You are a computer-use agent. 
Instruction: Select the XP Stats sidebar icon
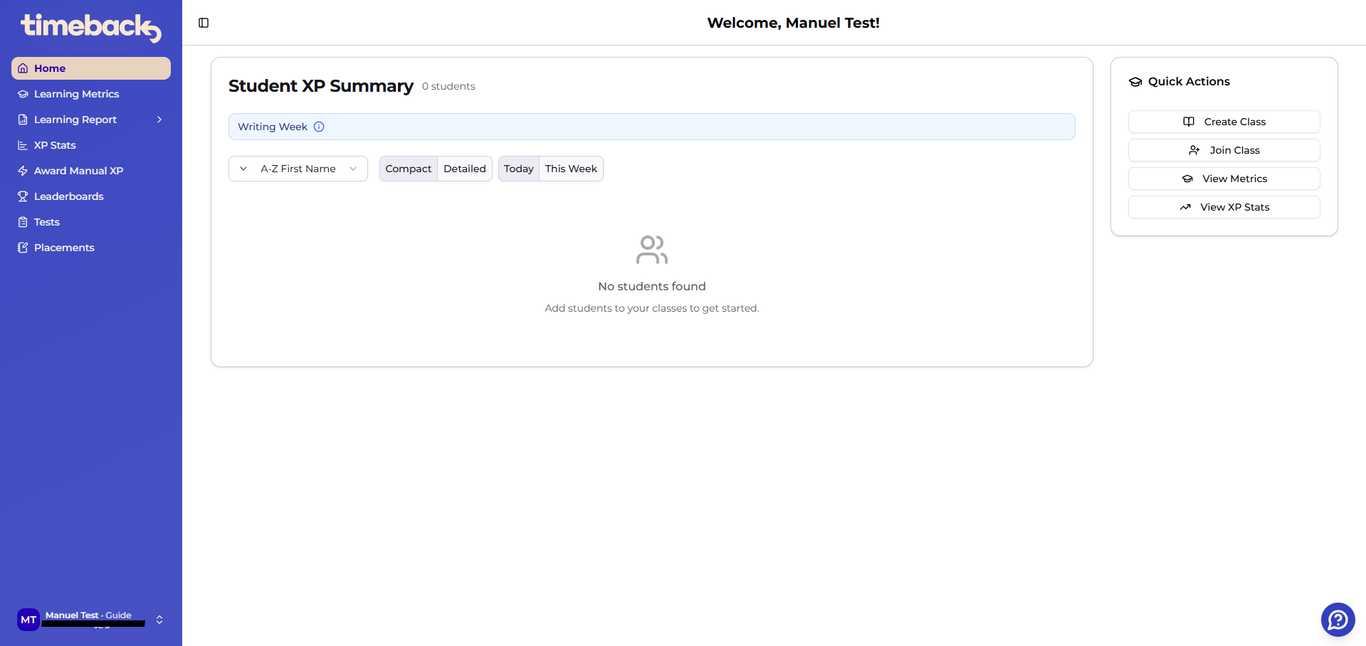23,144
